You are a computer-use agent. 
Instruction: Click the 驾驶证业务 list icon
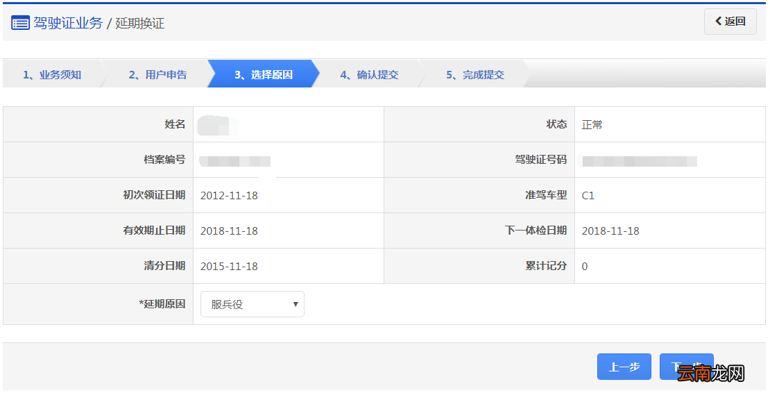coord(20,23)
